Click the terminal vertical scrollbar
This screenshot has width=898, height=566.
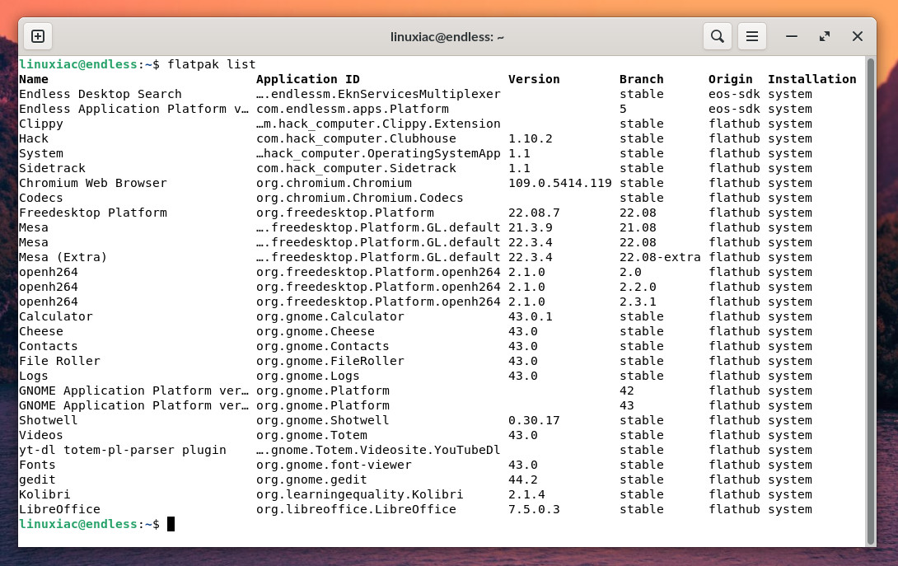click(x=871, y=302)
